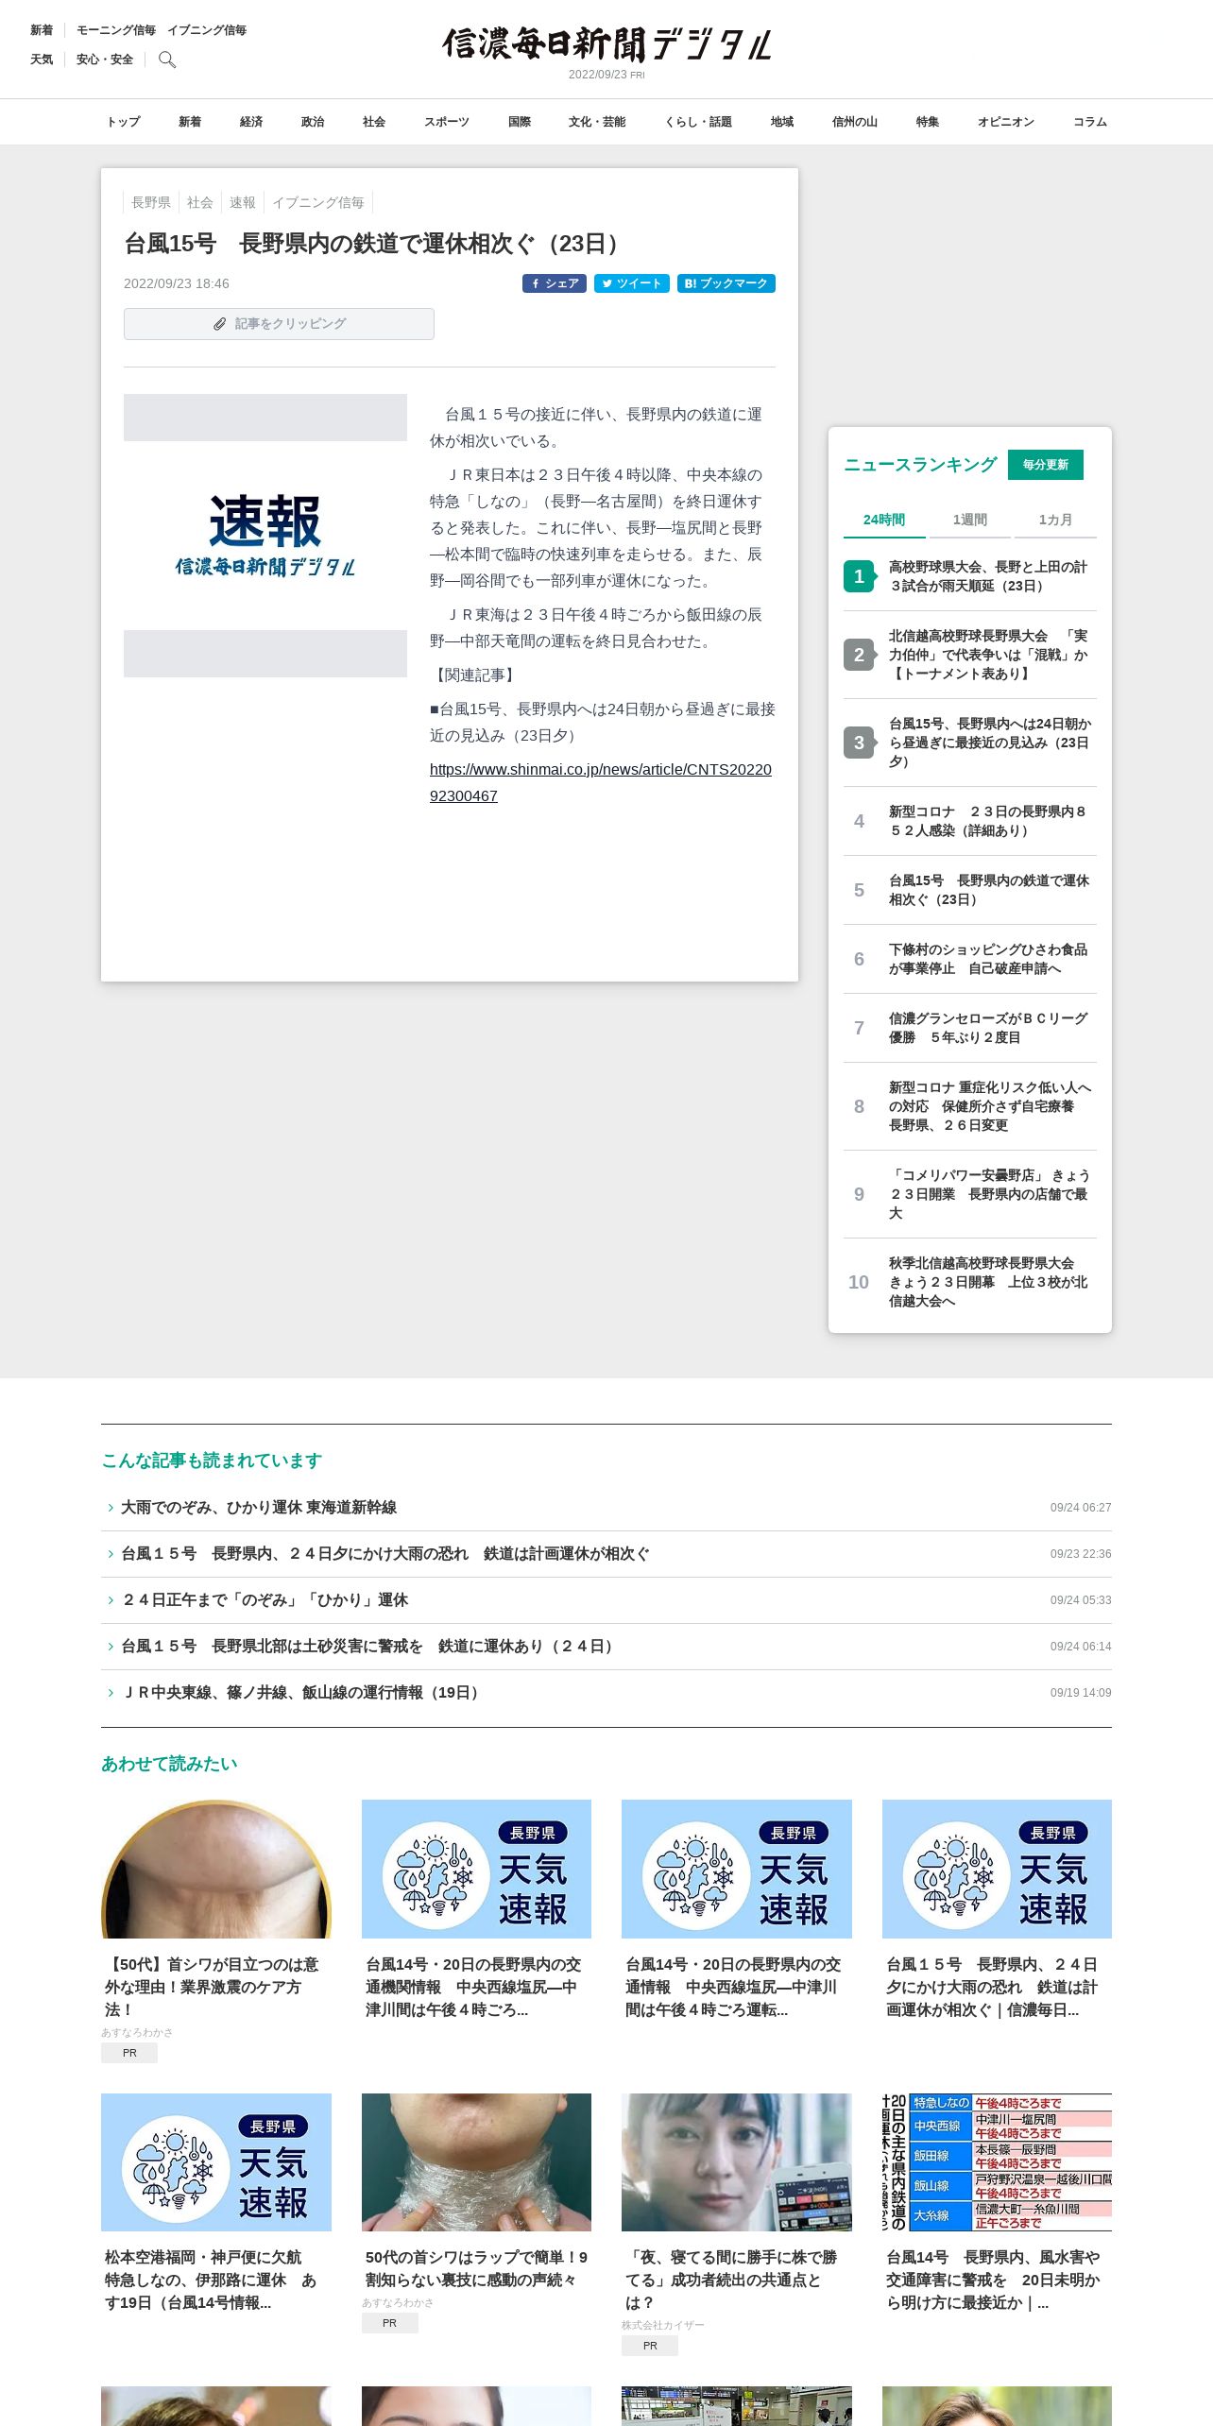Share article on Facebook (シェア)

click(555, 283)
